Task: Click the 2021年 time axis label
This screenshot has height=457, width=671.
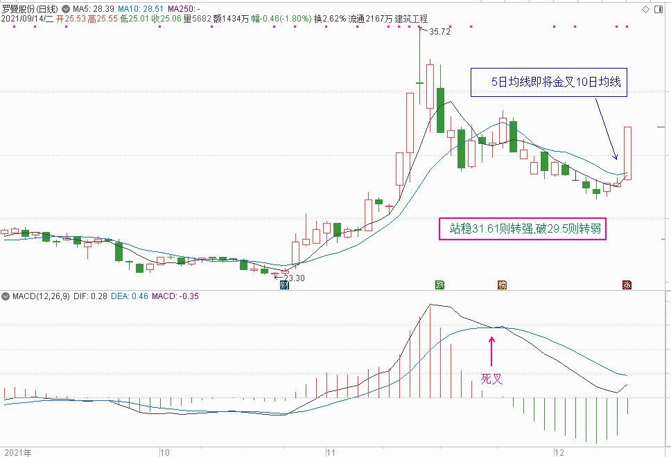Action: point(18,452)
